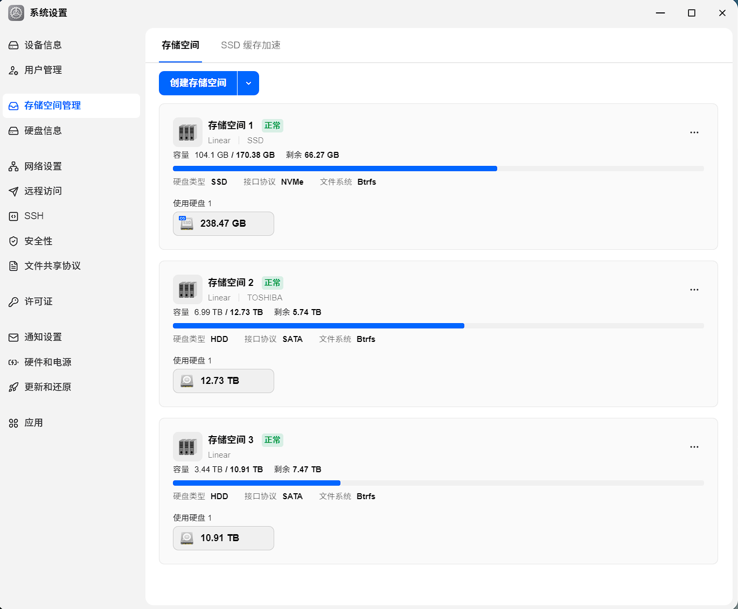Viewport: 738px width, 609px height.
Task: Click the 剩余 5.74 TB text
Action: 298,312
